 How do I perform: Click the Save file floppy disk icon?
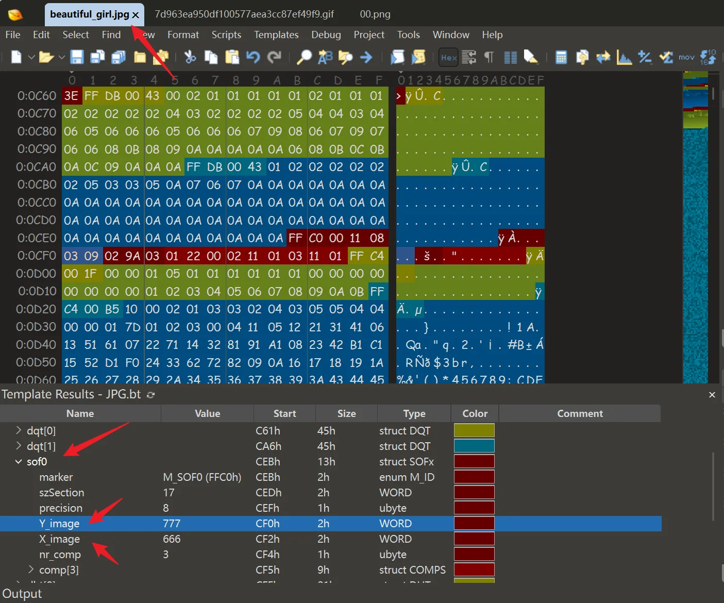(77, 57)
